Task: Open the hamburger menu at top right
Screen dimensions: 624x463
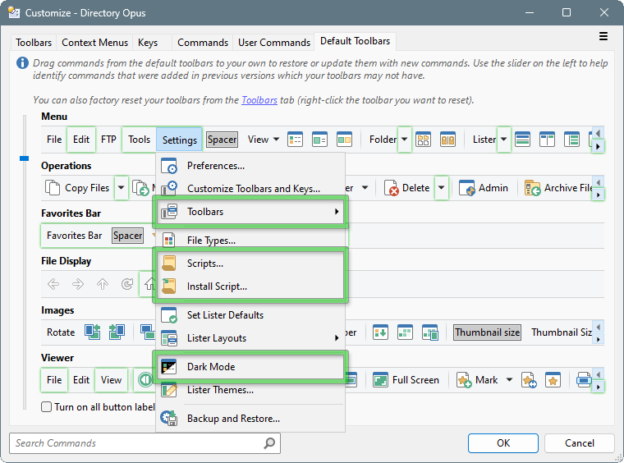Action: [603, 37]
